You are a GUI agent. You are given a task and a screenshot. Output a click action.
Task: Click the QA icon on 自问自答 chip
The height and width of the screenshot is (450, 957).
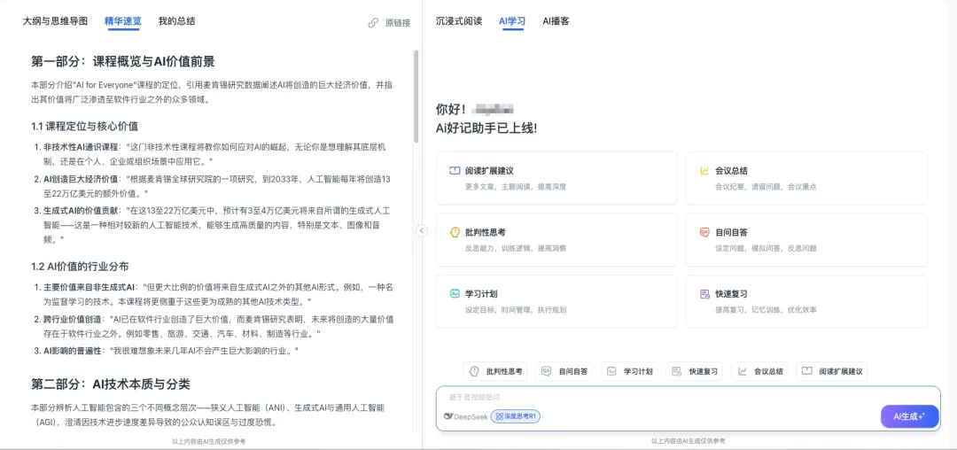point(546,371)
